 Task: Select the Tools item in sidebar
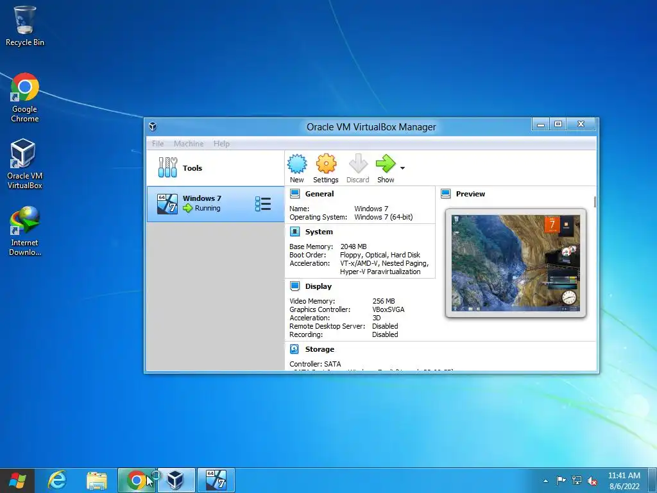click(216, 168)
